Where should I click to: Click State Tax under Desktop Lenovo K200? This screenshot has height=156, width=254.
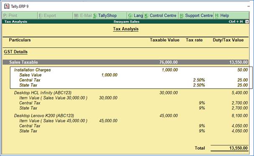(x=28, y=131)
